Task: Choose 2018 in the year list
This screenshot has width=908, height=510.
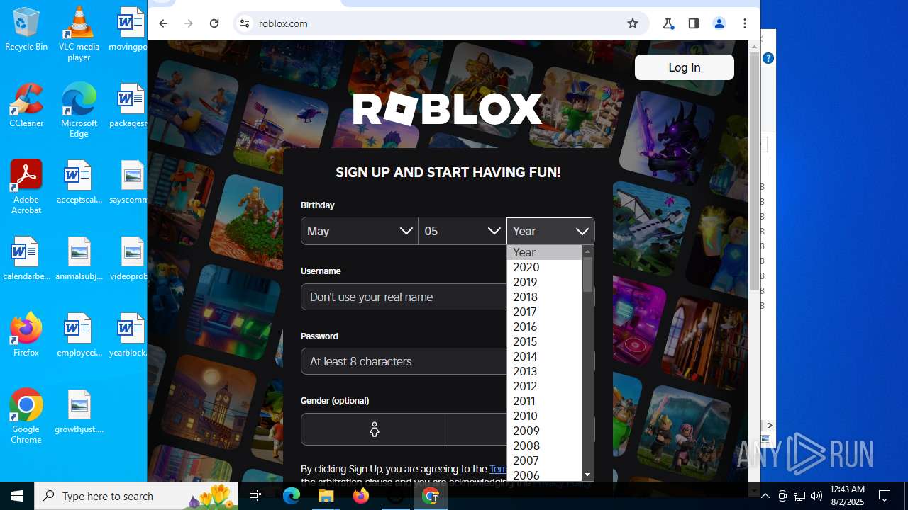Action: pyautogui.click(x=544, y=297)
